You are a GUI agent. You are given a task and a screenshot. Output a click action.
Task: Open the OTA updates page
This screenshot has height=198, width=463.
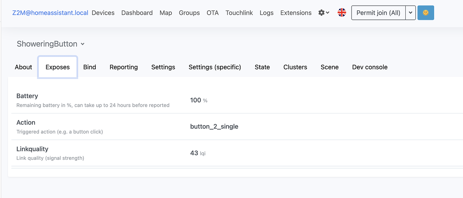212,12
